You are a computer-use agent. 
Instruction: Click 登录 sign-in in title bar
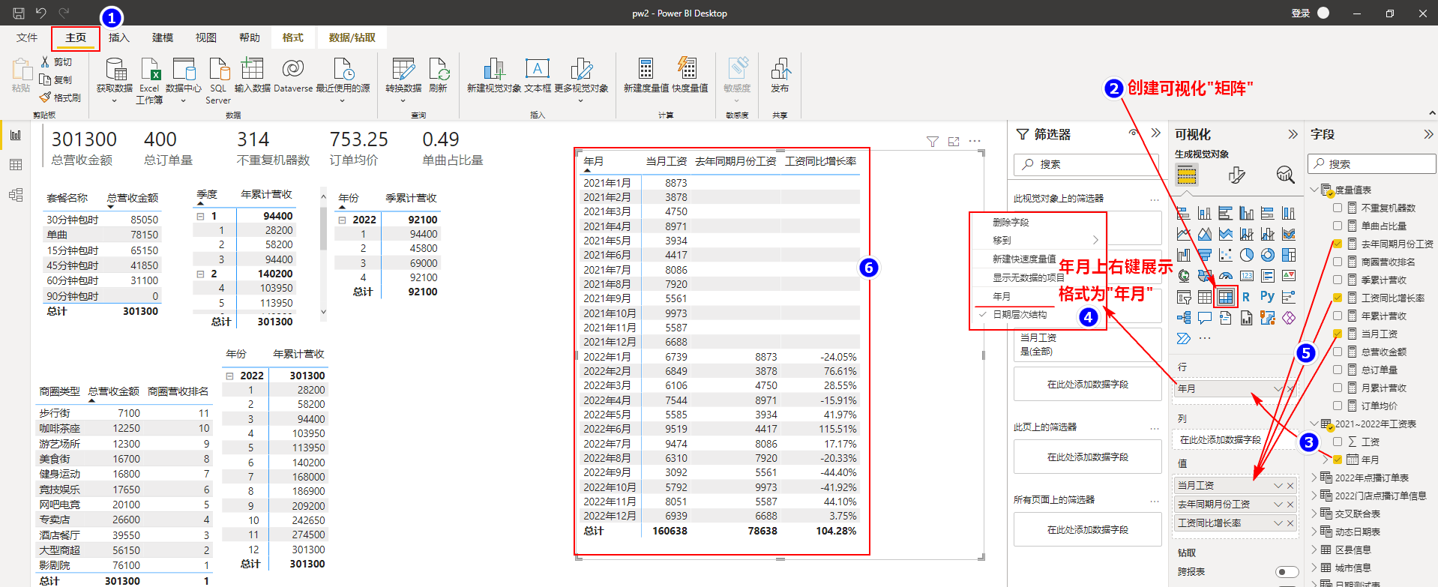(1301, 13)
